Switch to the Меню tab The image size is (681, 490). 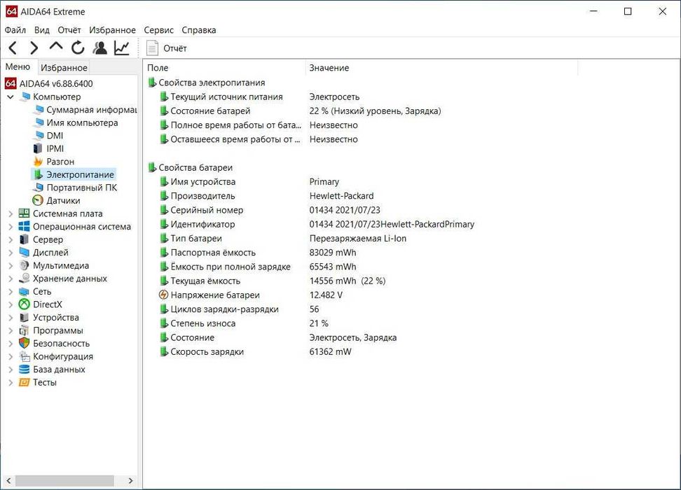[x=18, y=66]
